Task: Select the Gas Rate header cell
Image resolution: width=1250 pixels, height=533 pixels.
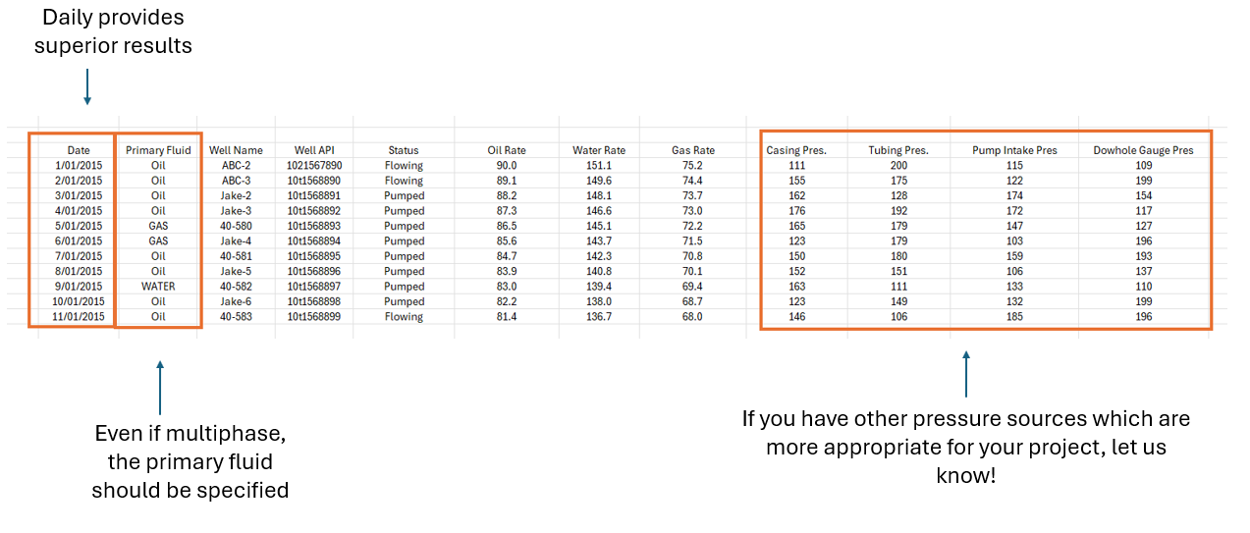Action: 693,150
